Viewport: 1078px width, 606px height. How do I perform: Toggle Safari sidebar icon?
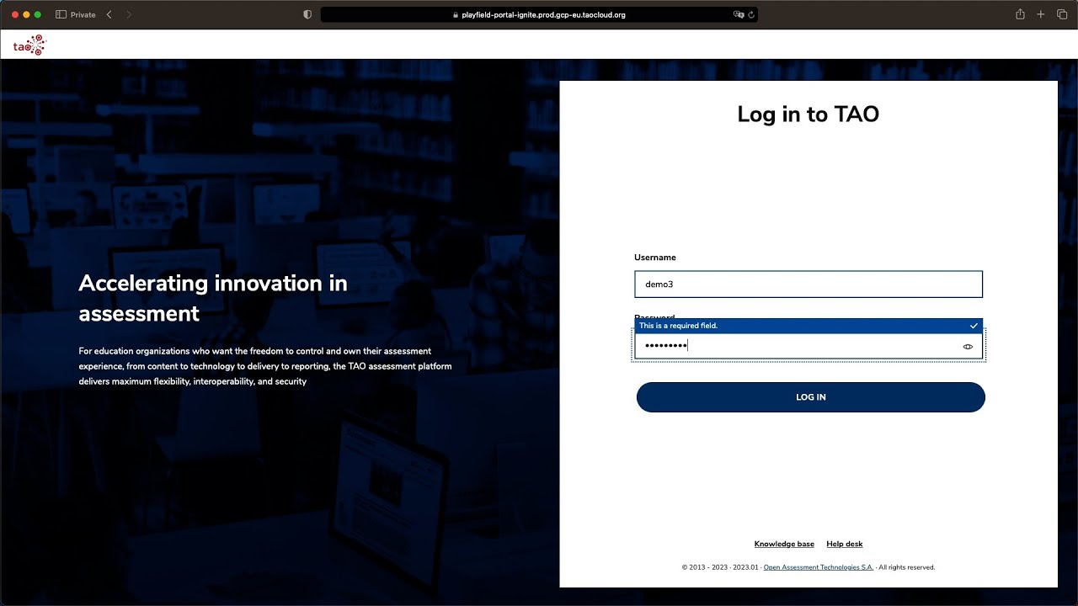(61, 14)
